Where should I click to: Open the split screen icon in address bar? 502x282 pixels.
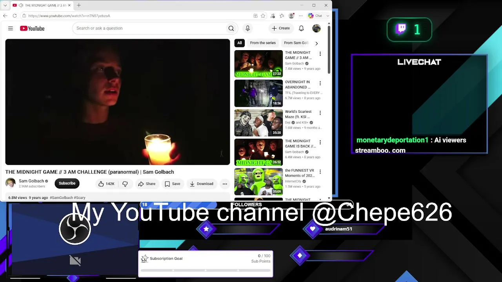pyautogui.click(x=255, y=16)
